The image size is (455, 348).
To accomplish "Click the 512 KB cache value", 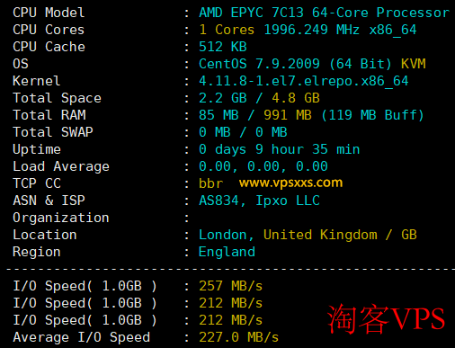I will click(223, 47).
